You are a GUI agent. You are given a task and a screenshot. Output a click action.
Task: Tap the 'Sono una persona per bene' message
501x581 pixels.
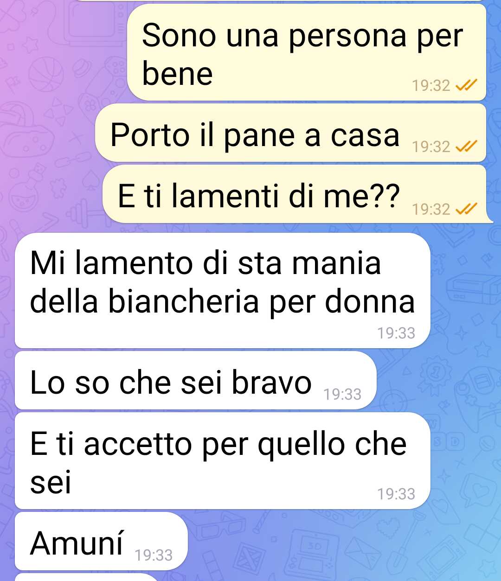coord(307,52)
